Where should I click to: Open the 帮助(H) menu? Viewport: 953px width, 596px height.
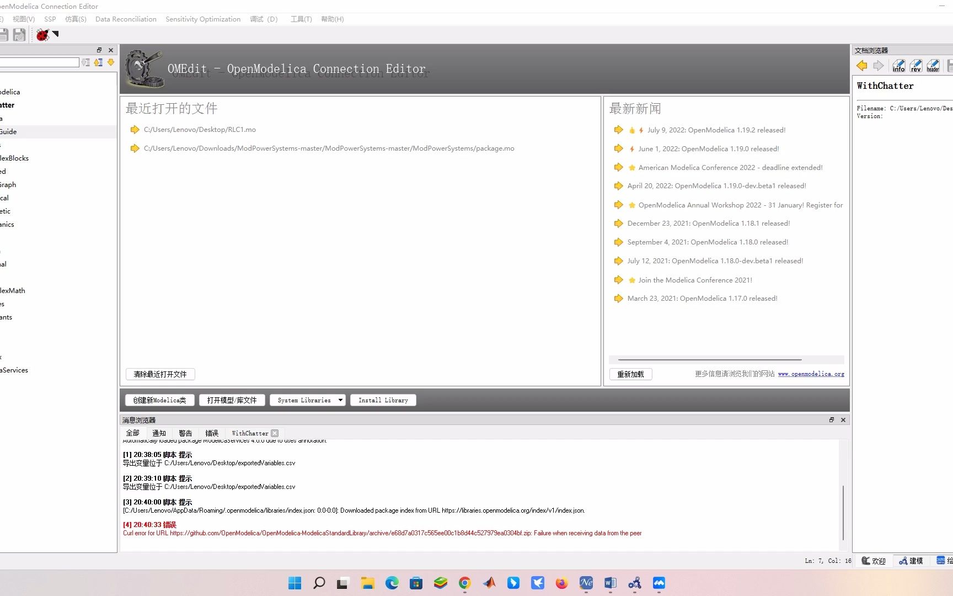(x=333, y=19)
